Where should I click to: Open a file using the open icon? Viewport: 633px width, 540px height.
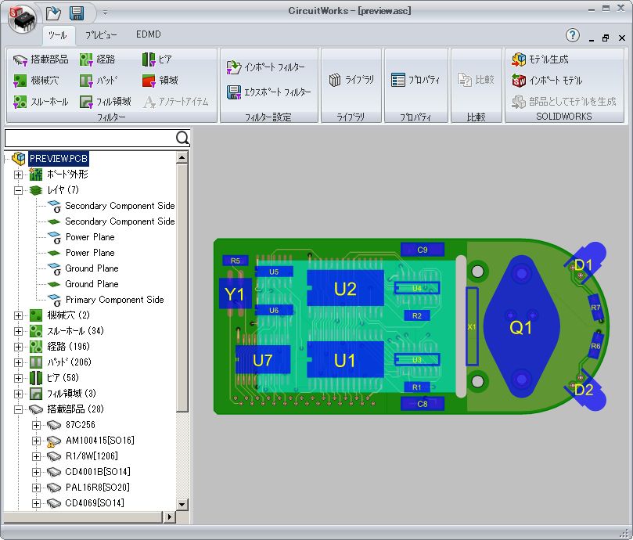click(x=53, y=13)
